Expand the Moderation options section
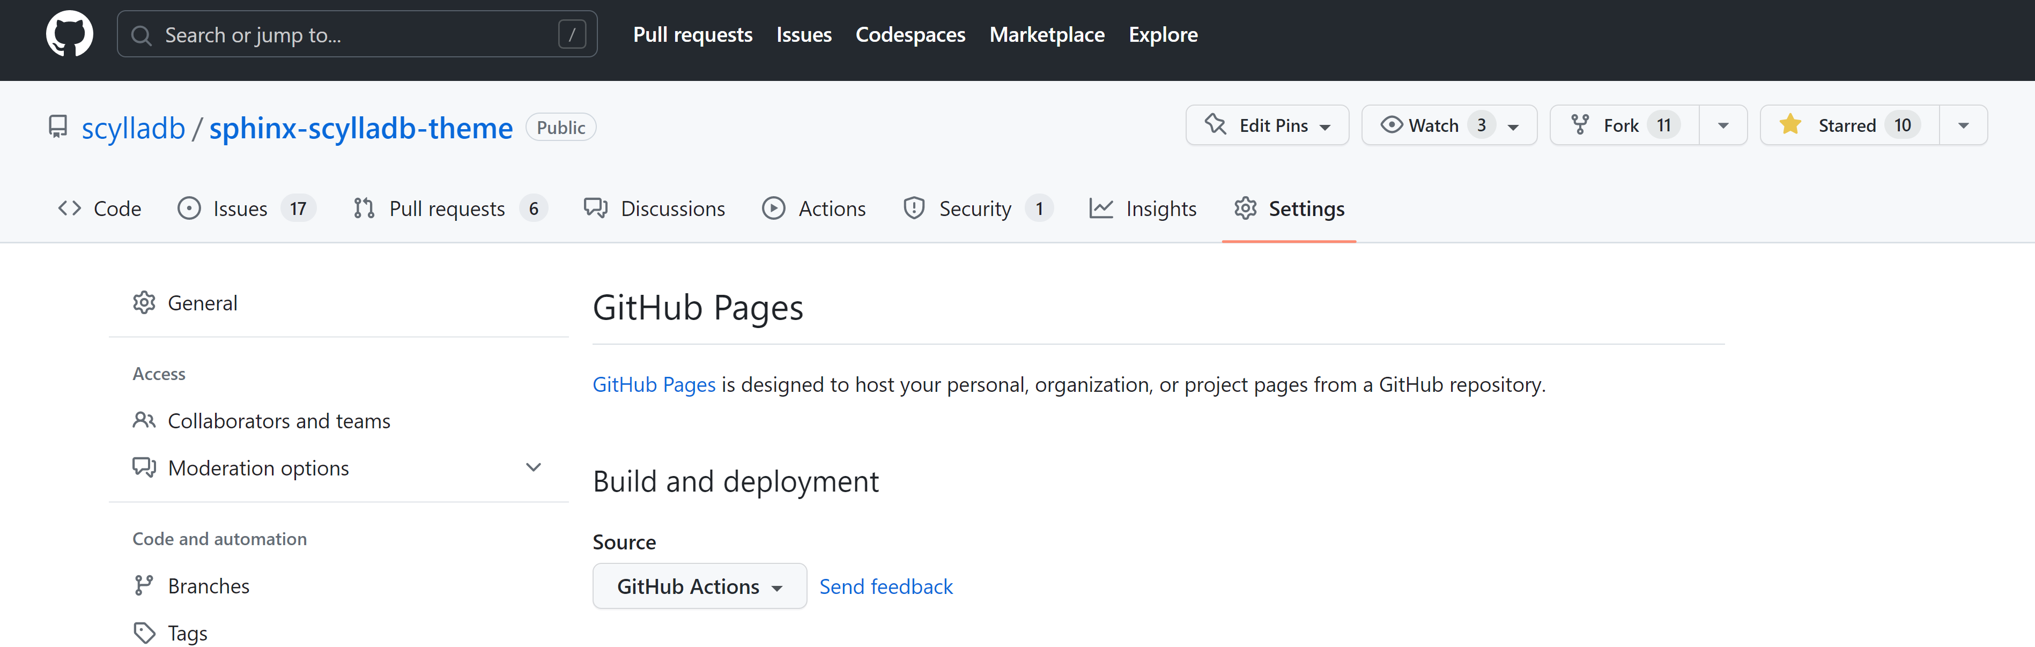This screenshot has width=2035, height=647. pyautogui.click(x=534, y=467)
